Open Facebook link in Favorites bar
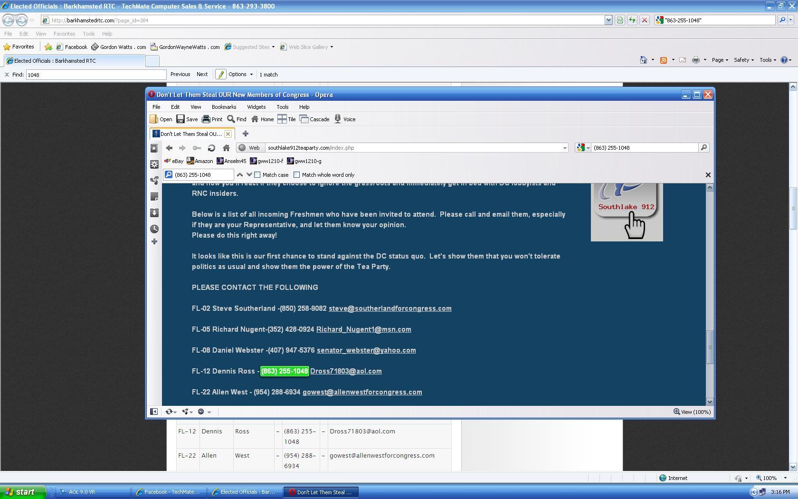Image resolution: width=798 pixels, height=499 pixels. [x=71, y=47]
